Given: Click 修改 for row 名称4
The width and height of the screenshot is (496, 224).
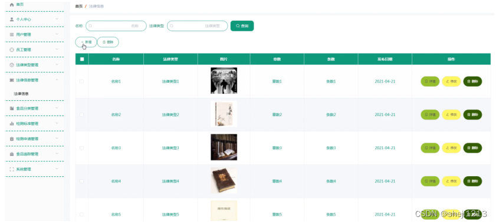Looking at the screenshot, I should point(451,181).
